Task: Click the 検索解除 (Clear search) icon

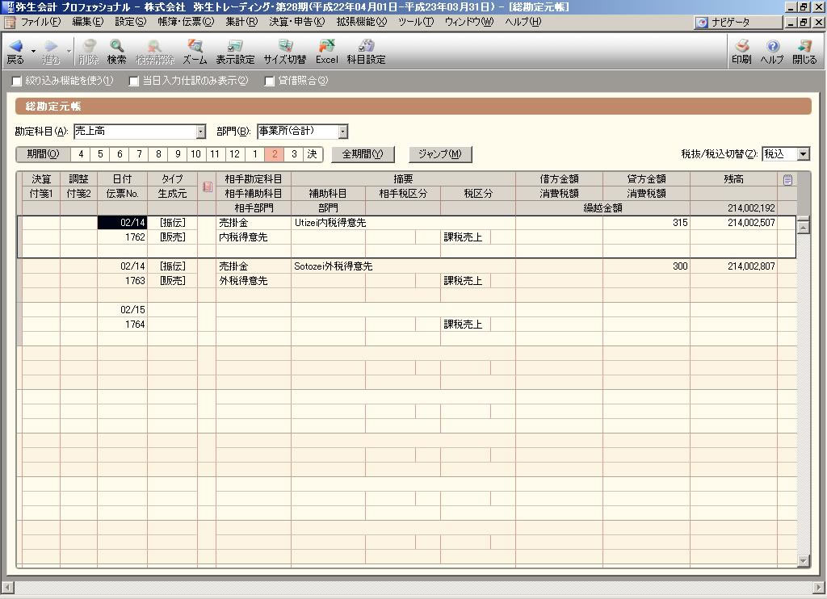Action: tap(154, 52)
